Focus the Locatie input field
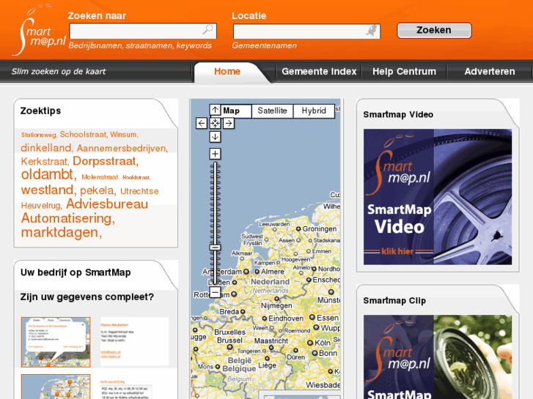 306,31
